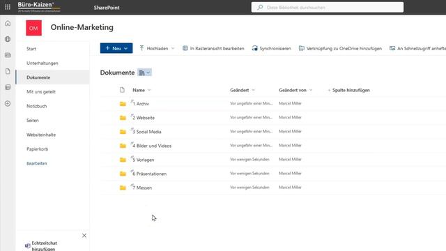Image resolution: width=446 pixels, height=251 pixels.
Task: Open the Geändert von column menu
Action: [x=295, y=90]
